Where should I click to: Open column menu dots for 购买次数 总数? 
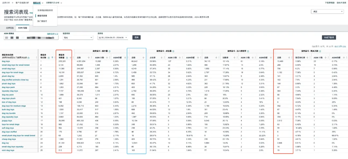point(292,57)
